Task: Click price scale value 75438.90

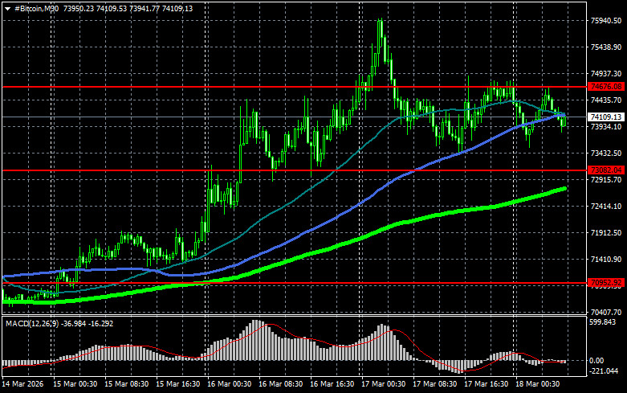Action: pyautogui.click(x=606, y=47)
